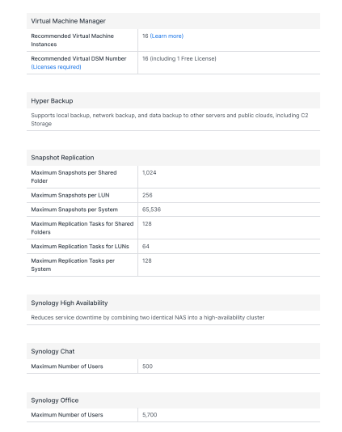This screenshot has height=432, width=342.
Task: Click Maximum Replication Tasks for Shared Folders
Action: (82, 228)
